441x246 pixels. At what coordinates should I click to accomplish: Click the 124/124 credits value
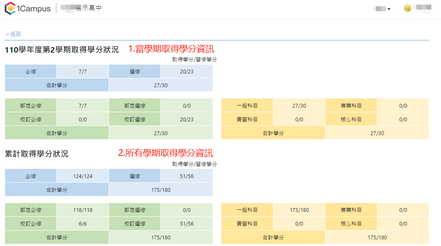pyautogui.click(x=83, y=176)
